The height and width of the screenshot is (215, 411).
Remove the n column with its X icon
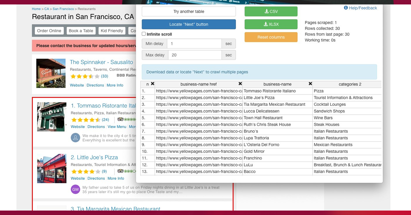pos(153,84)
